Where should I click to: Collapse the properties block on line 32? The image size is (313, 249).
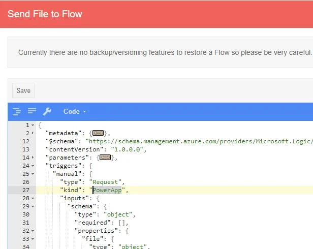click(33, 231)
